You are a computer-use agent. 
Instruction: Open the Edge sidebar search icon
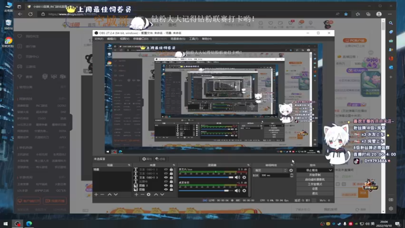click(x=391, y=23)
